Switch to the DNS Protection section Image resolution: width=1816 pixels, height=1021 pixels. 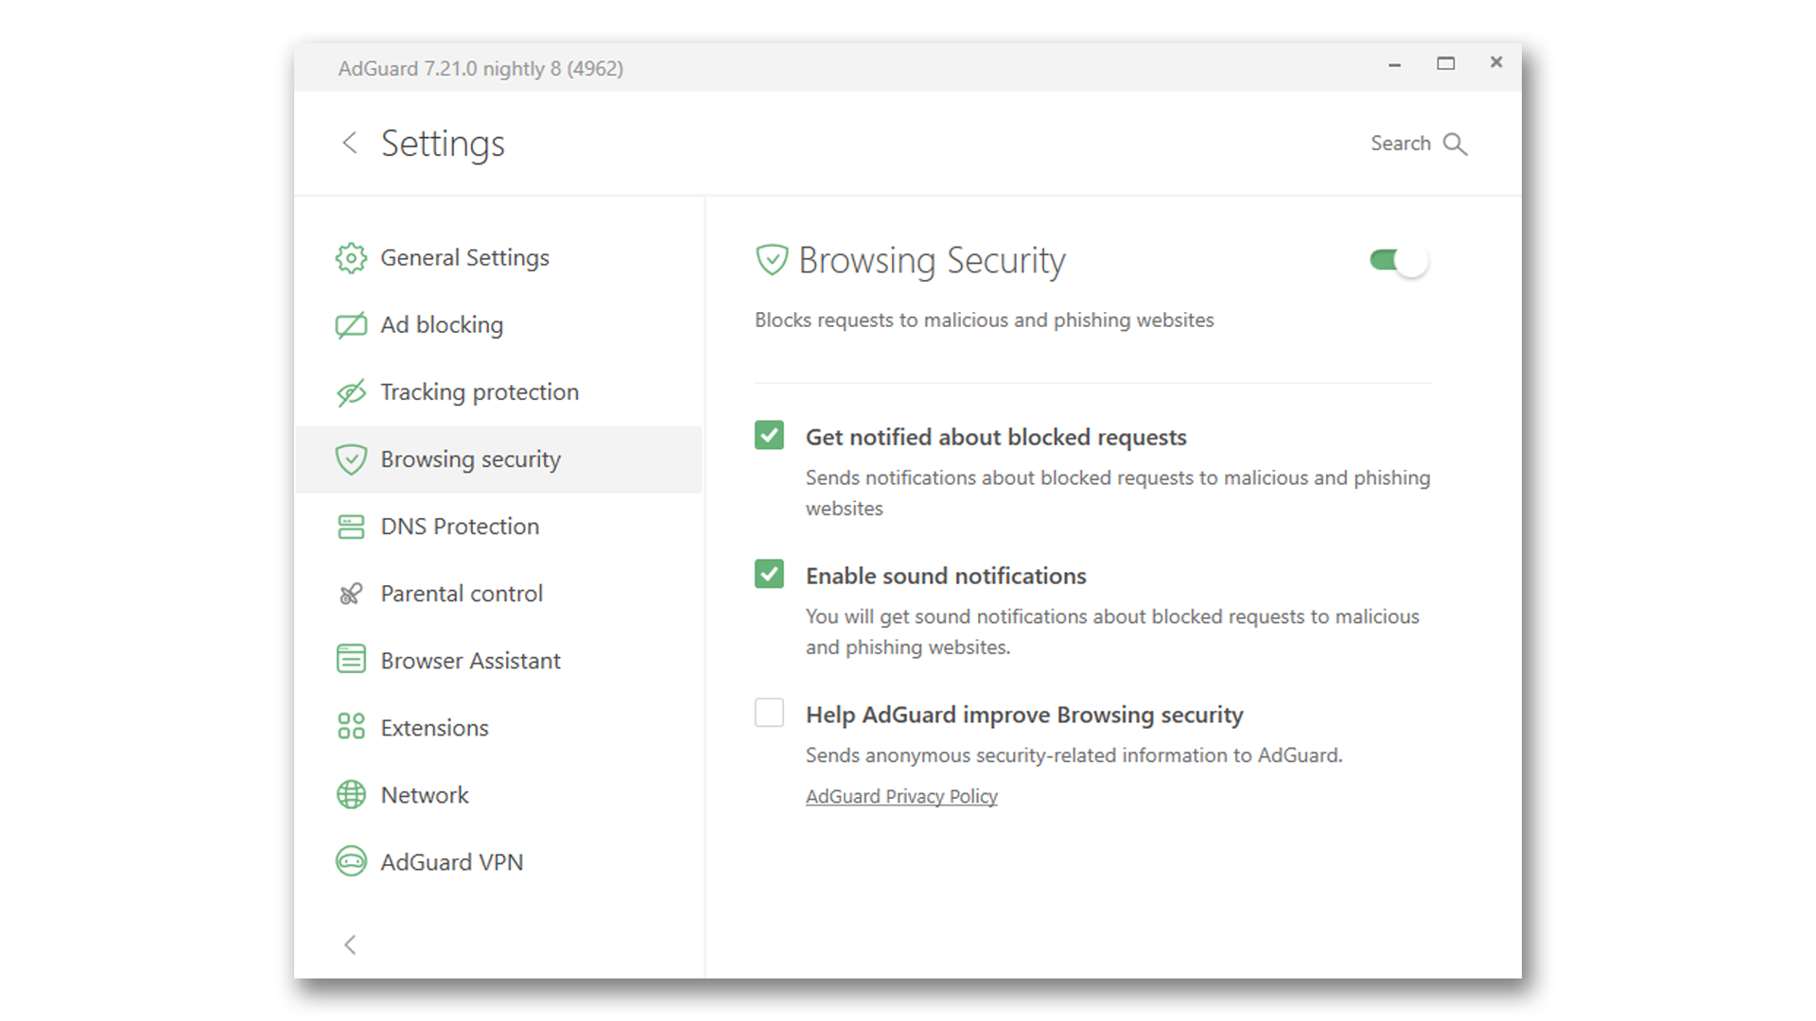[x=460, y=526]
